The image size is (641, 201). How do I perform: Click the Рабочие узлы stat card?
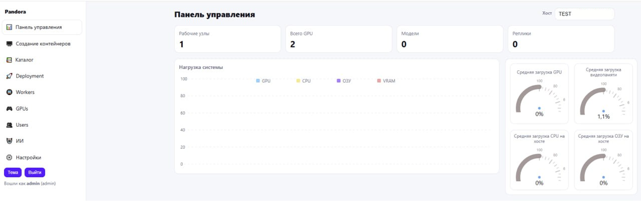[227, 39]
